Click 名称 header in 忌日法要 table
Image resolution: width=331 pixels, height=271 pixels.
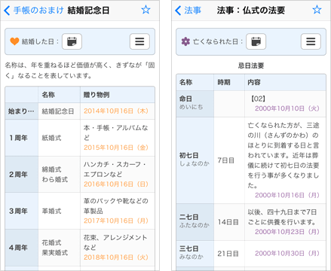click(195, 82)
